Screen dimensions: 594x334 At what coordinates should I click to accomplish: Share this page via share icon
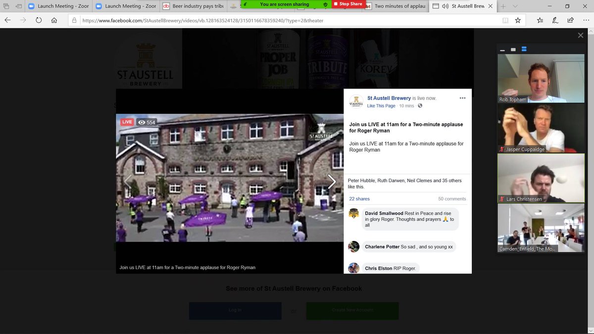click(x=570, y=20)
